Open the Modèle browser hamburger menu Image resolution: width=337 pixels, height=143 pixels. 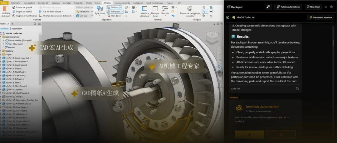(x=39, y=24)
